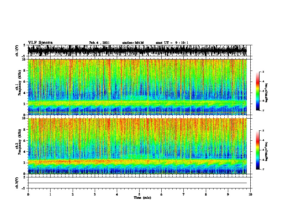Click the "6" tick on the time axis
Viewport: 282px width, 218px height.
pyautogui.click(x=161, y=194)
